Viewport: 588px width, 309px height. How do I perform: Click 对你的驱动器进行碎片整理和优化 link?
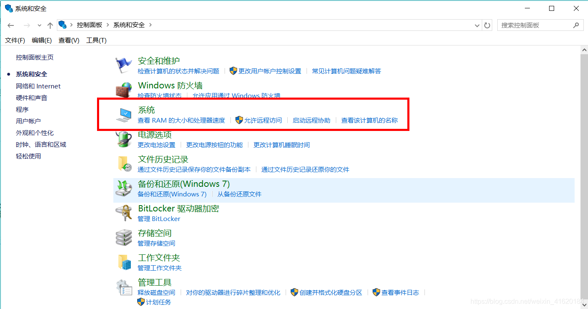[x=233, y=292]
